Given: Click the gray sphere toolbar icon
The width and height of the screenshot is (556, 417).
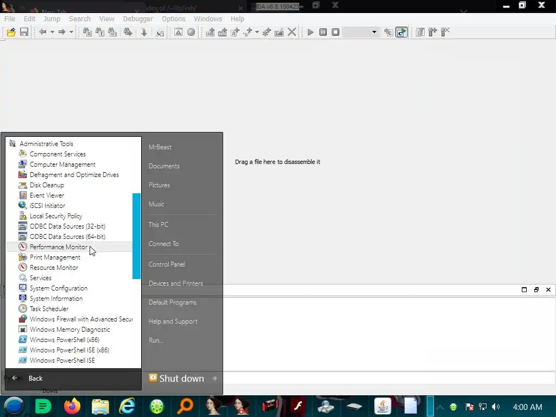Looking at the screenshot, I should (191, 32).
